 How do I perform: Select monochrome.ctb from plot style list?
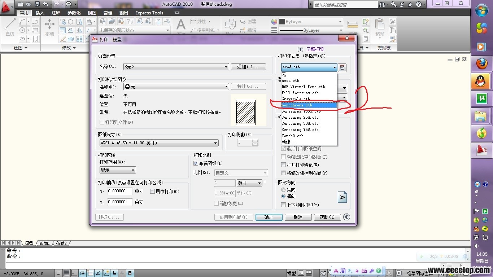[309, 105]
